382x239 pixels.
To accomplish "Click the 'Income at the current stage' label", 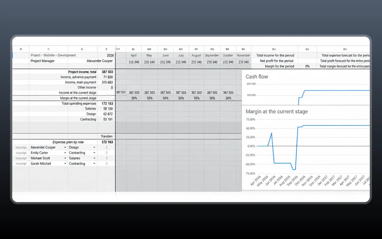I will [x=77, y=93].
